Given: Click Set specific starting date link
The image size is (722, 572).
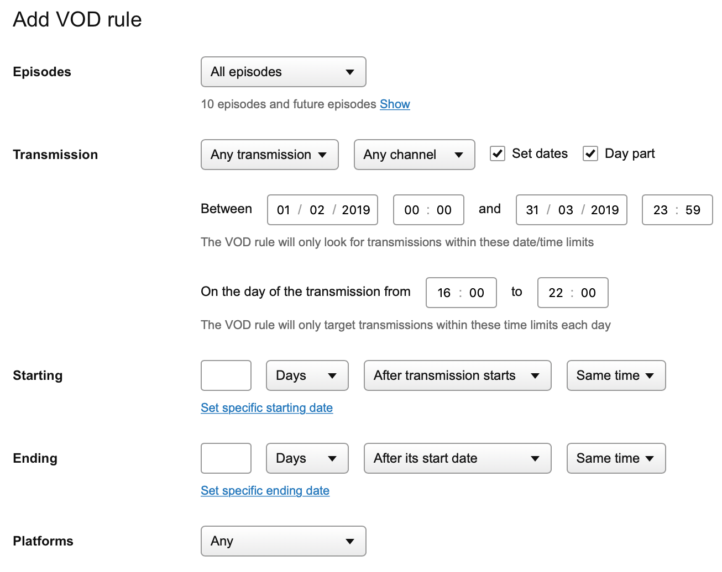Looking at the screenshot, I should click(x=266, y=408).
